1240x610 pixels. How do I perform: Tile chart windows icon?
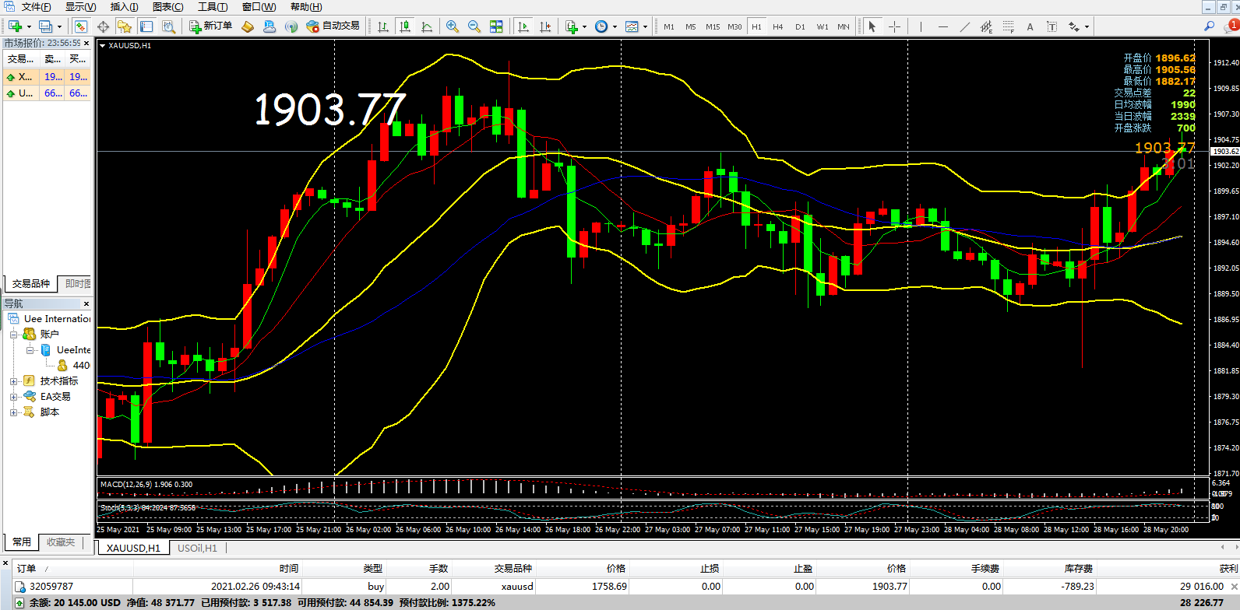[x=496, y=26]
